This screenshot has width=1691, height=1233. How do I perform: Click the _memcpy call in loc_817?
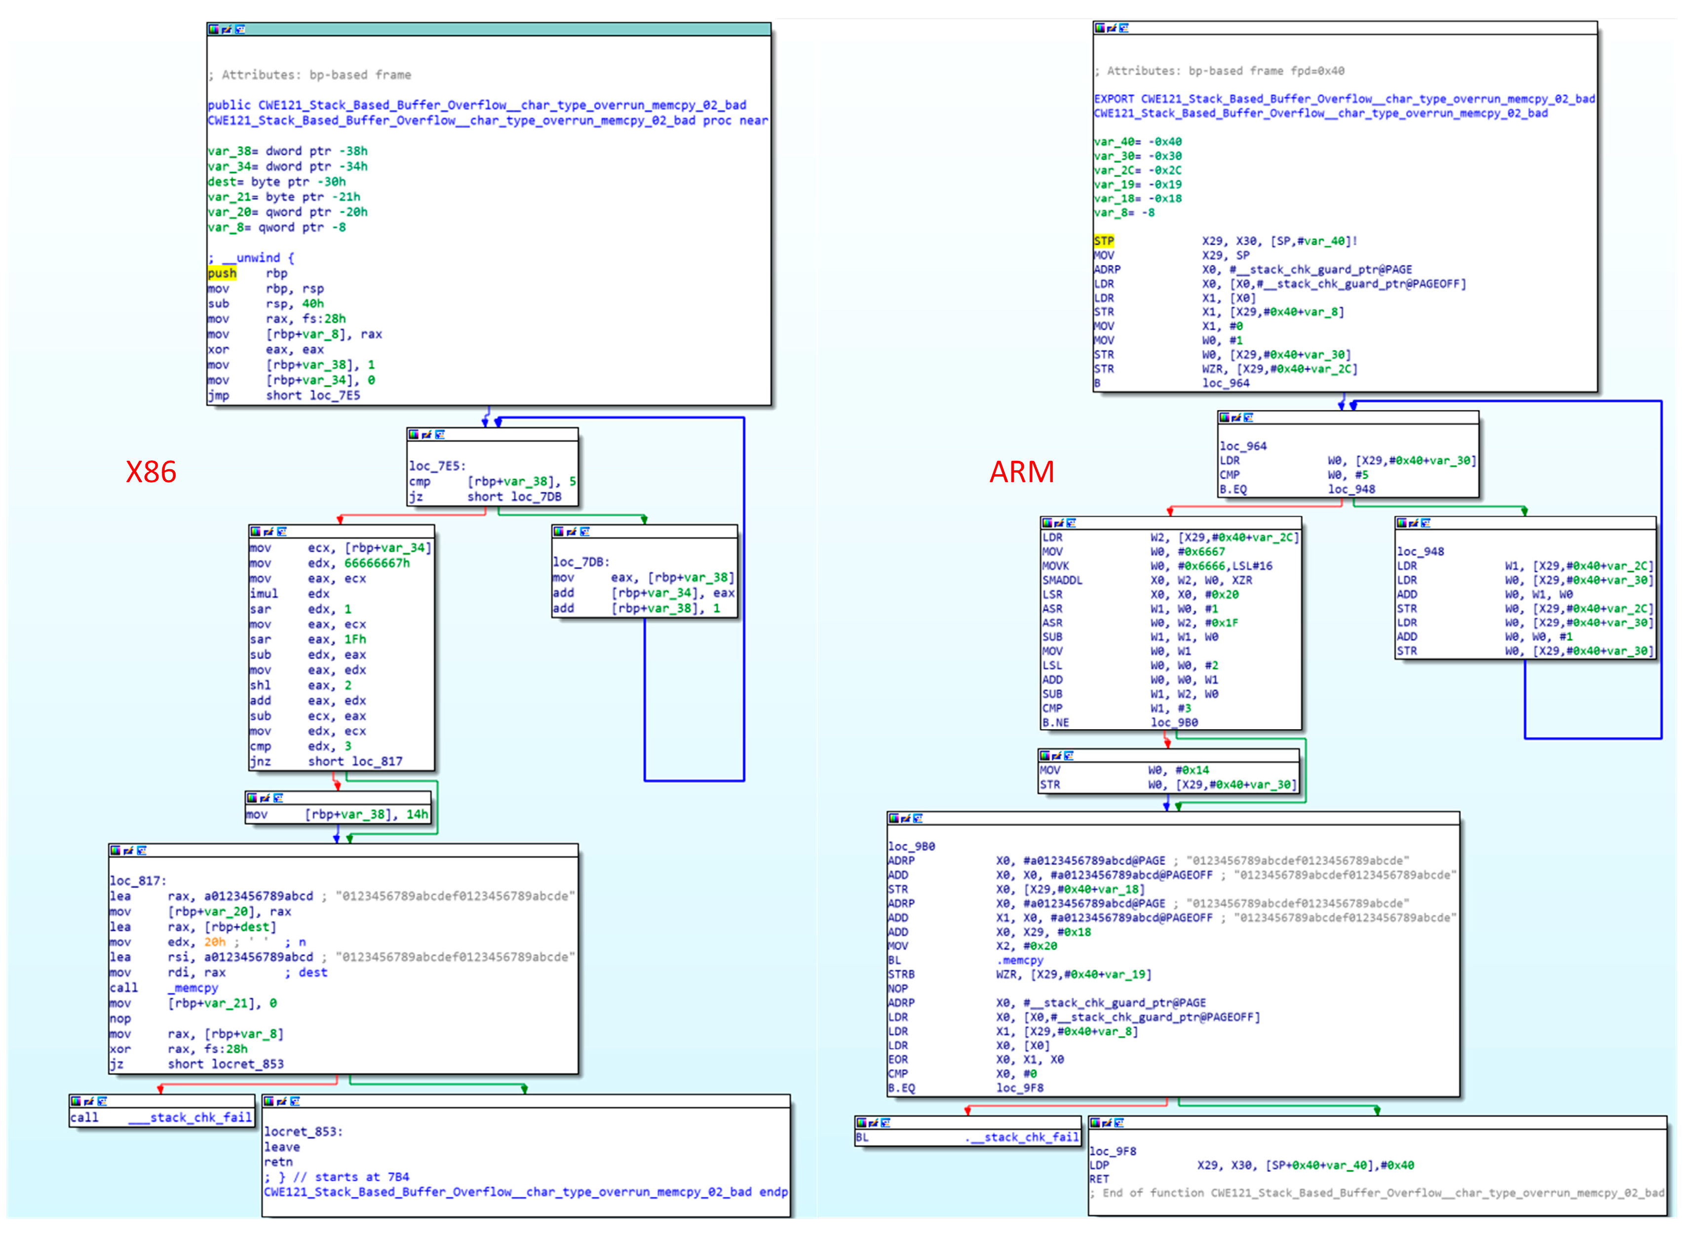(x=192, y=987)
